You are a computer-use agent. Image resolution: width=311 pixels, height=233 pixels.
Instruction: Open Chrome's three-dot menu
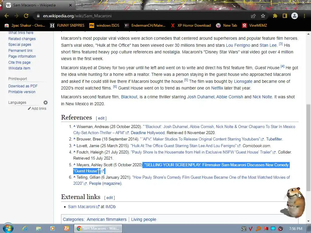coord(304,16)
